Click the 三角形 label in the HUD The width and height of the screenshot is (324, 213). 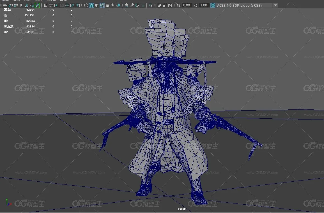pos(9,26)
